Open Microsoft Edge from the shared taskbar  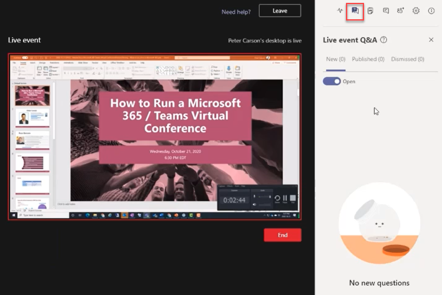pos(88,215)
